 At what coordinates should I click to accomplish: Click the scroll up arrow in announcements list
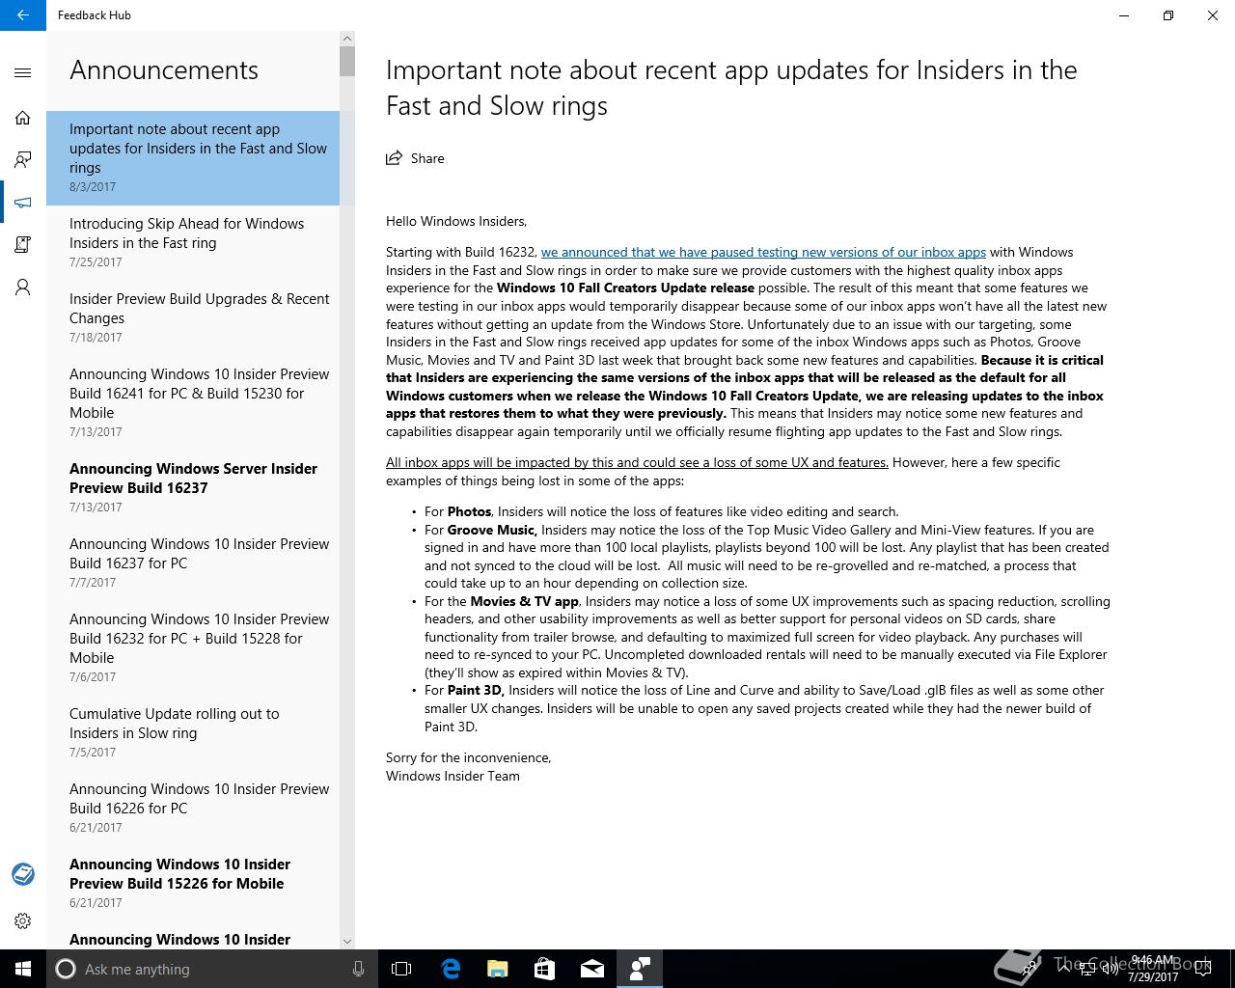coord(347,39)
